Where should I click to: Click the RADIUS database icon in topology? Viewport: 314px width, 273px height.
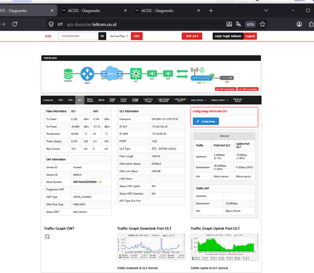[x=68, y=74]
